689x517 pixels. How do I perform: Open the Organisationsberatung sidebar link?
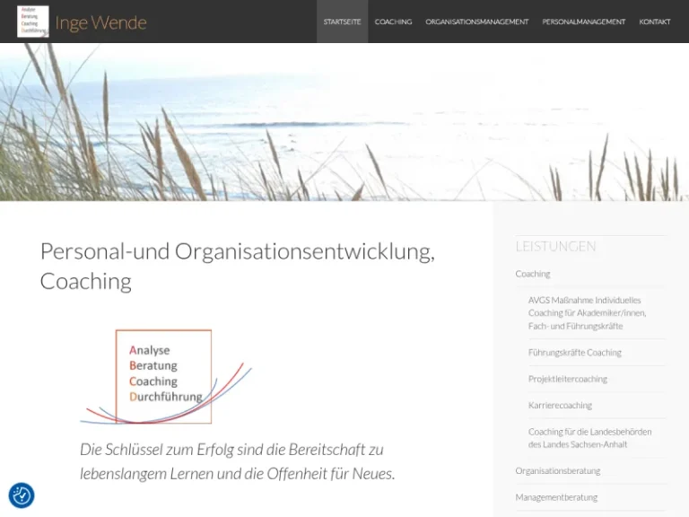[558, 471]
